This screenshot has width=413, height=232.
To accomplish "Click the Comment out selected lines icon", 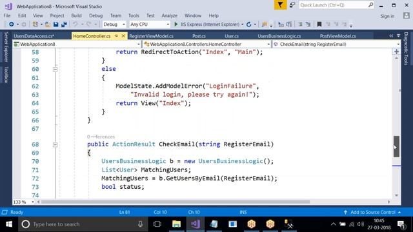I will click(300, 24).
